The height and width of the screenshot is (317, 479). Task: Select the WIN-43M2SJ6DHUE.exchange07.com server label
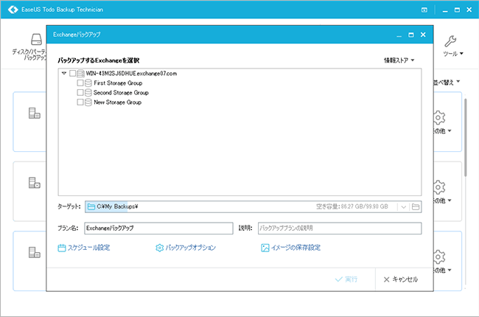(131, 74)
